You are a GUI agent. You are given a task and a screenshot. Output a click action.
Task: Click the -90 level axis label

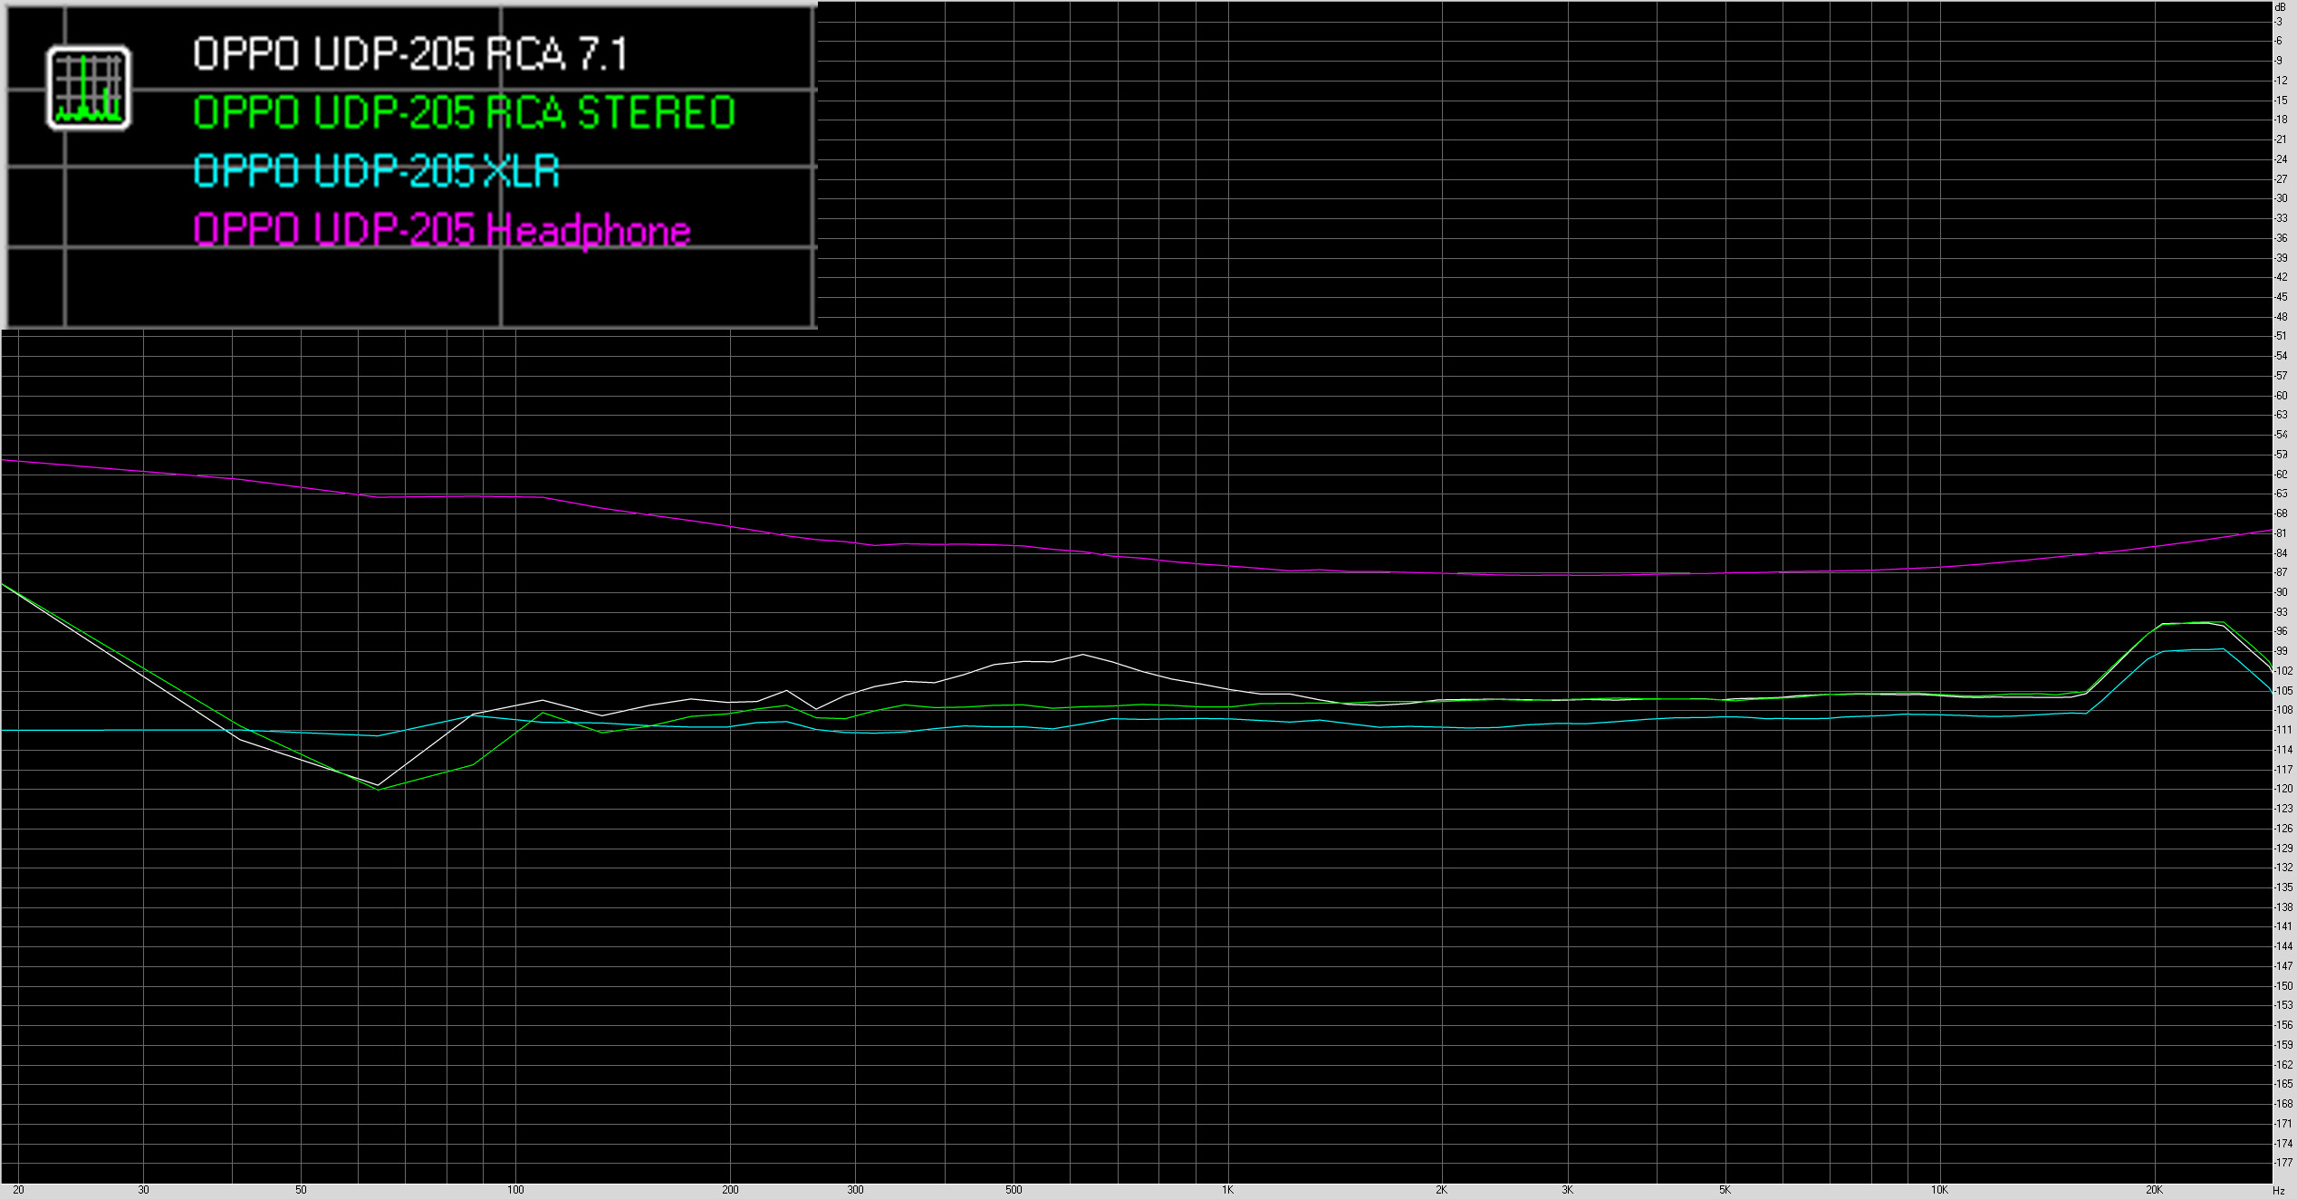pos(2282,592)
